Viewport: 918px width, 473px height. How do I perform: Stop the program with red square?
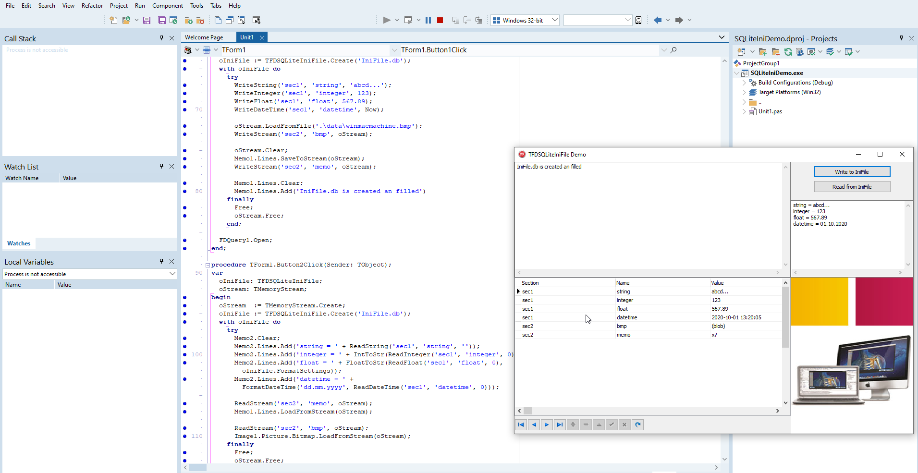pyautogui.click(x=440, y=20)
